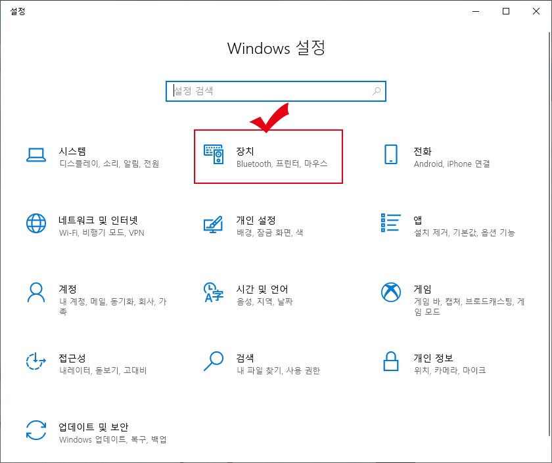The image size is (552, 463).
Task: Open the 계정 person icon
Action: [x=36, y=292]
